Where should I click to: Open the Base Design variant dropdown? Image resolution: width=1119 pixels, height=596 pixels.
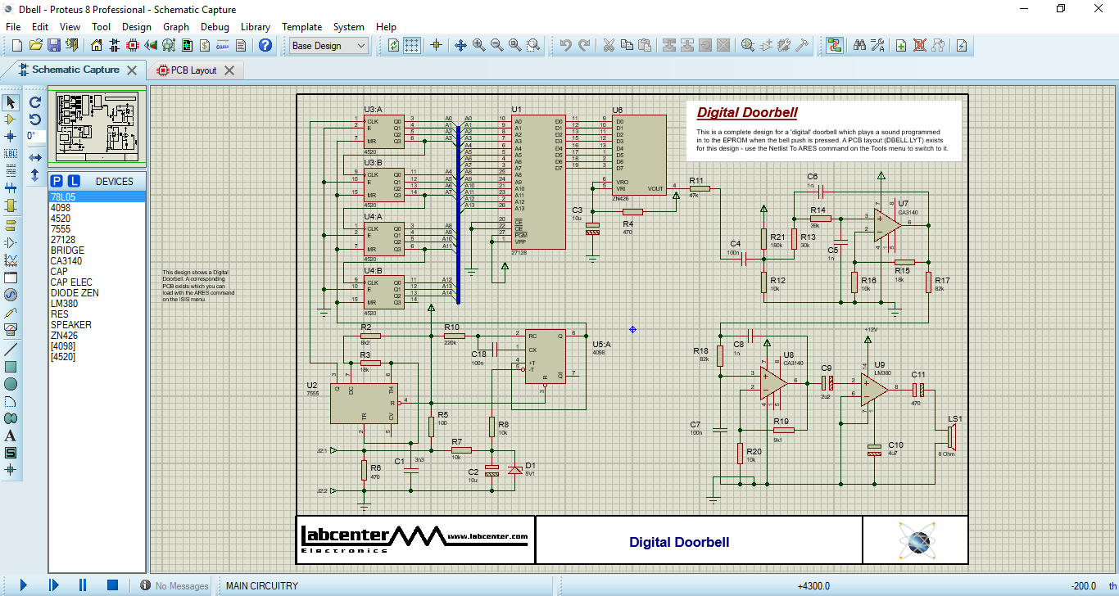(x=328, y=46)
